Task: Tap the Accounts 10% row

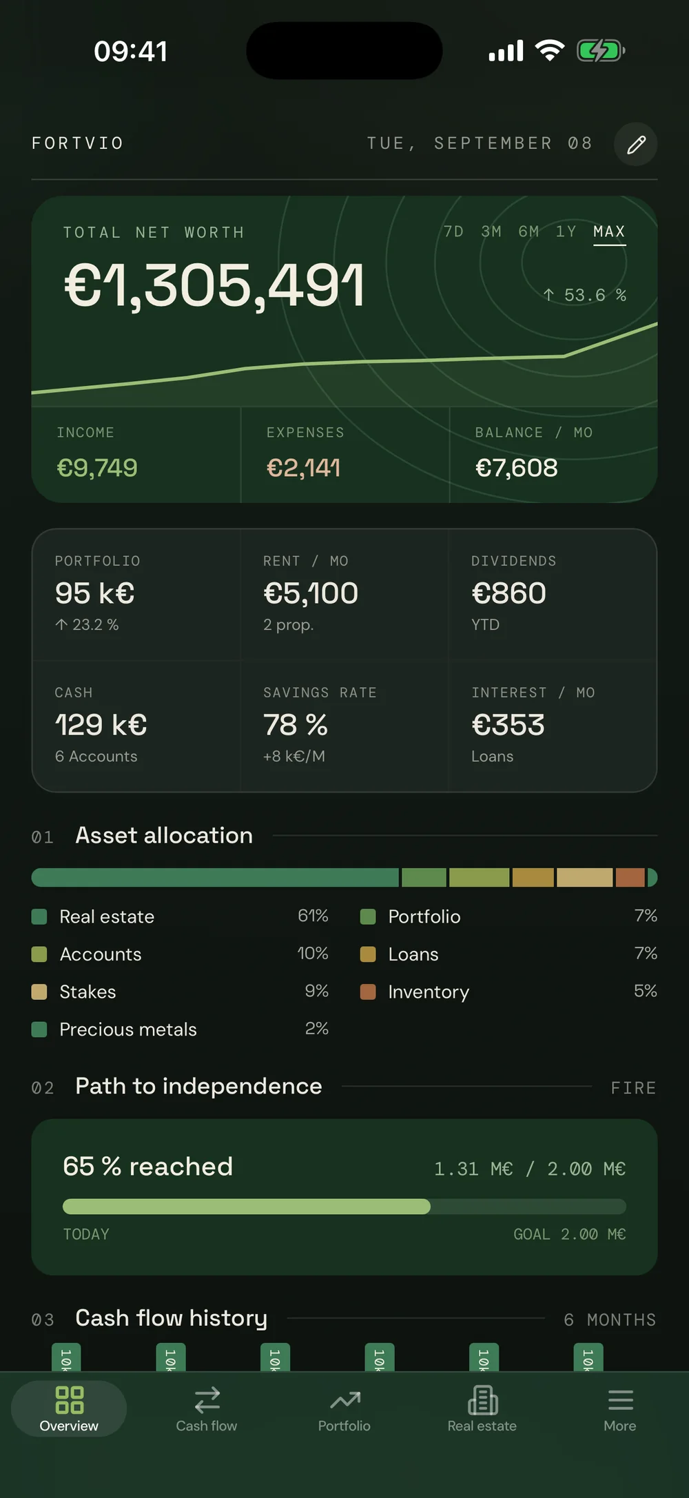Action: point(181,954)
